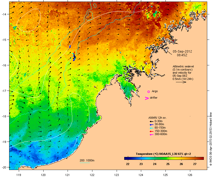
Task: Click the longitude label 125
Action: [x=165, y=175]
